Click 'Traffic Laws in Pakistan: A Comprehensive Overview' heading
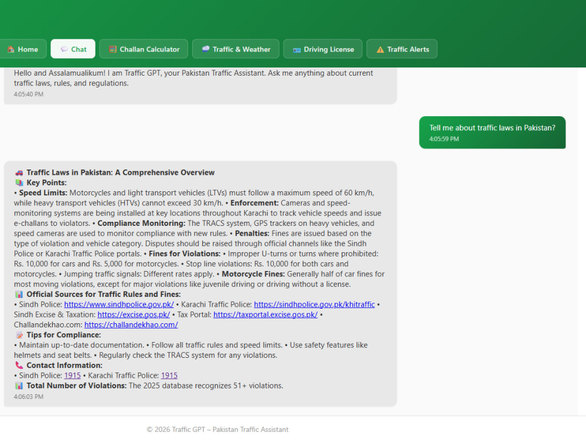The image size is (586, 440). click(120, 172)
